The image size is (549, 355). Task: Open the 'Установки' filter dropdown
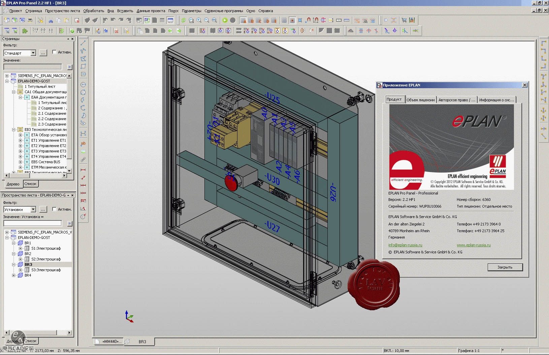[x=33, y=210]
